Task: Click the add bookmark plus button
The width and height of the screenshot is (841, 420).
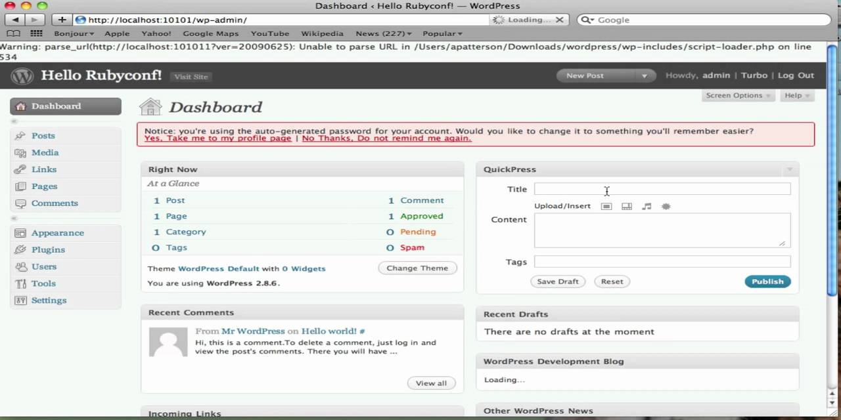Action: (62, 20)
